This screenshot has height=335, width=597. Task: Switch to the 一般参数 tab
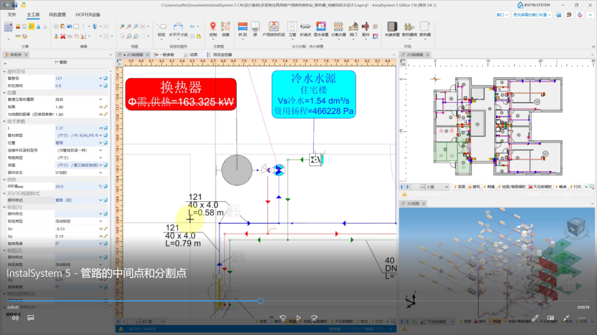click(x=164, y=55)
